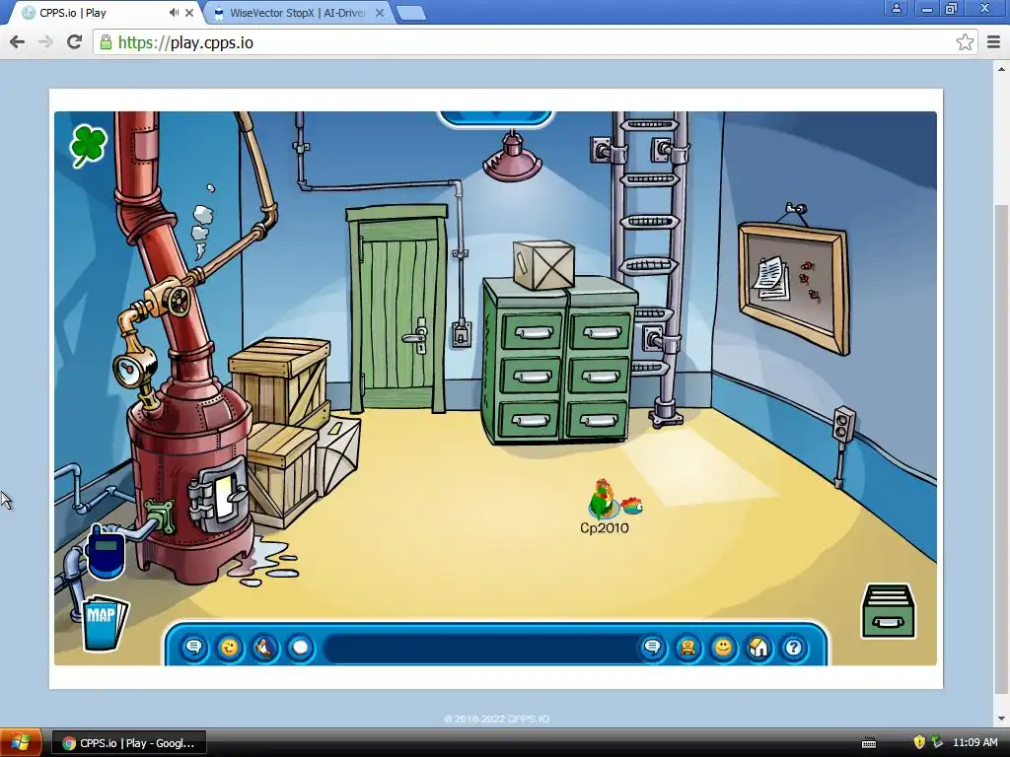
Task: Open the shamrock pin icon
Action: tap(88, 146)
